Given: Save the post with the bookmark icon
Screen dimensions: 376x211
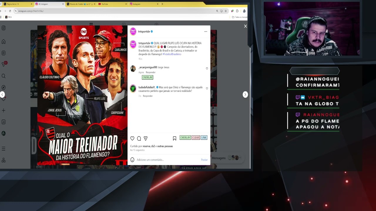Looking at the screenshot, I should pos(174,138).
